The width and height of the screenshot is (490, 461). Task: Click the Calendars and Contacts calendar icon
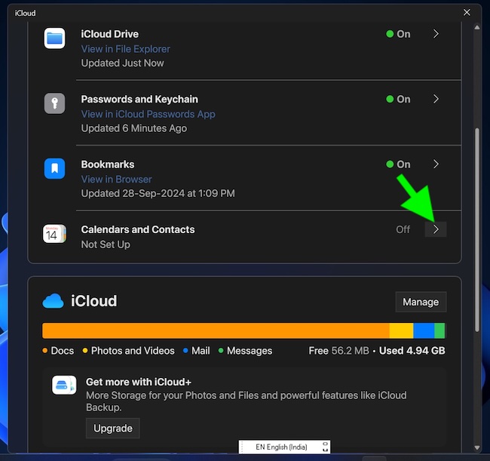[54, 234]
